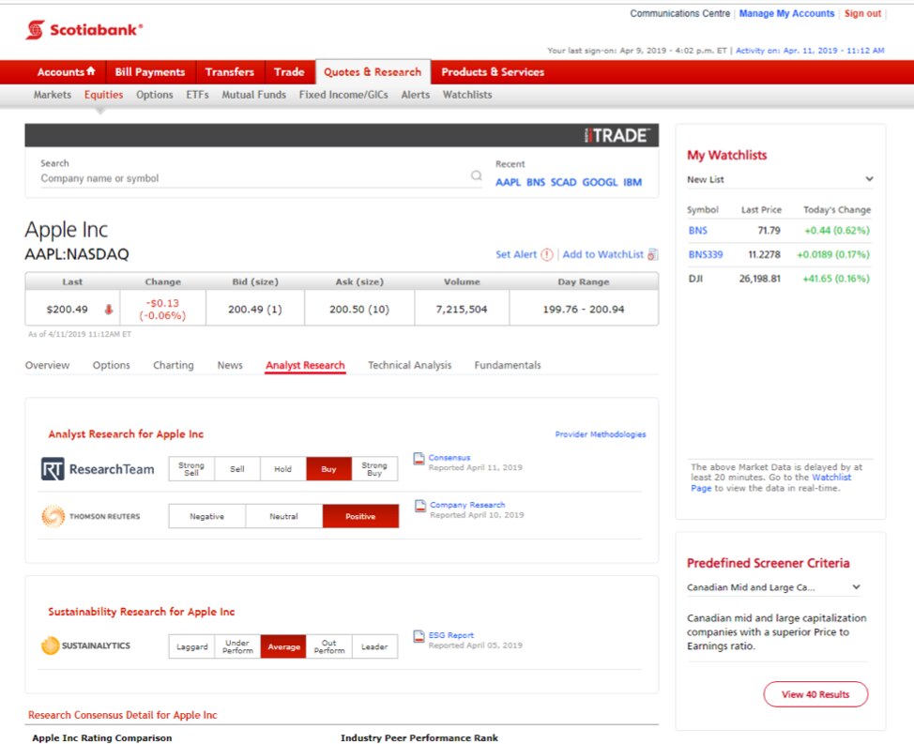Viewport: 914px width, 744px height.
Task: Open BNS339 in the watchlist
Action: (x=706, y=254)
